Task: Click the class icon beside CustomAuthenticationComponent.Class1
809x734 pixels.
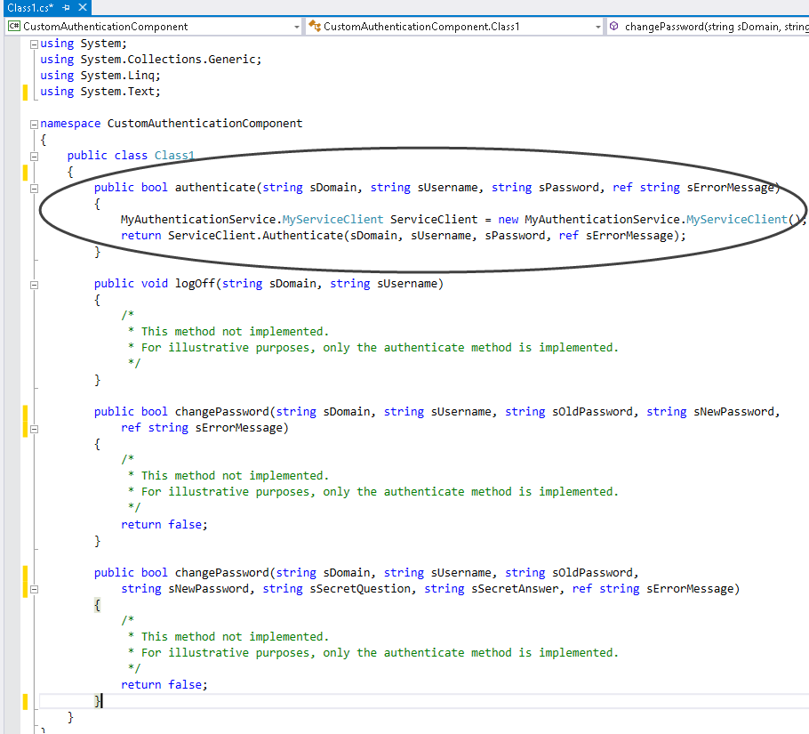Action: click(315, 26)
